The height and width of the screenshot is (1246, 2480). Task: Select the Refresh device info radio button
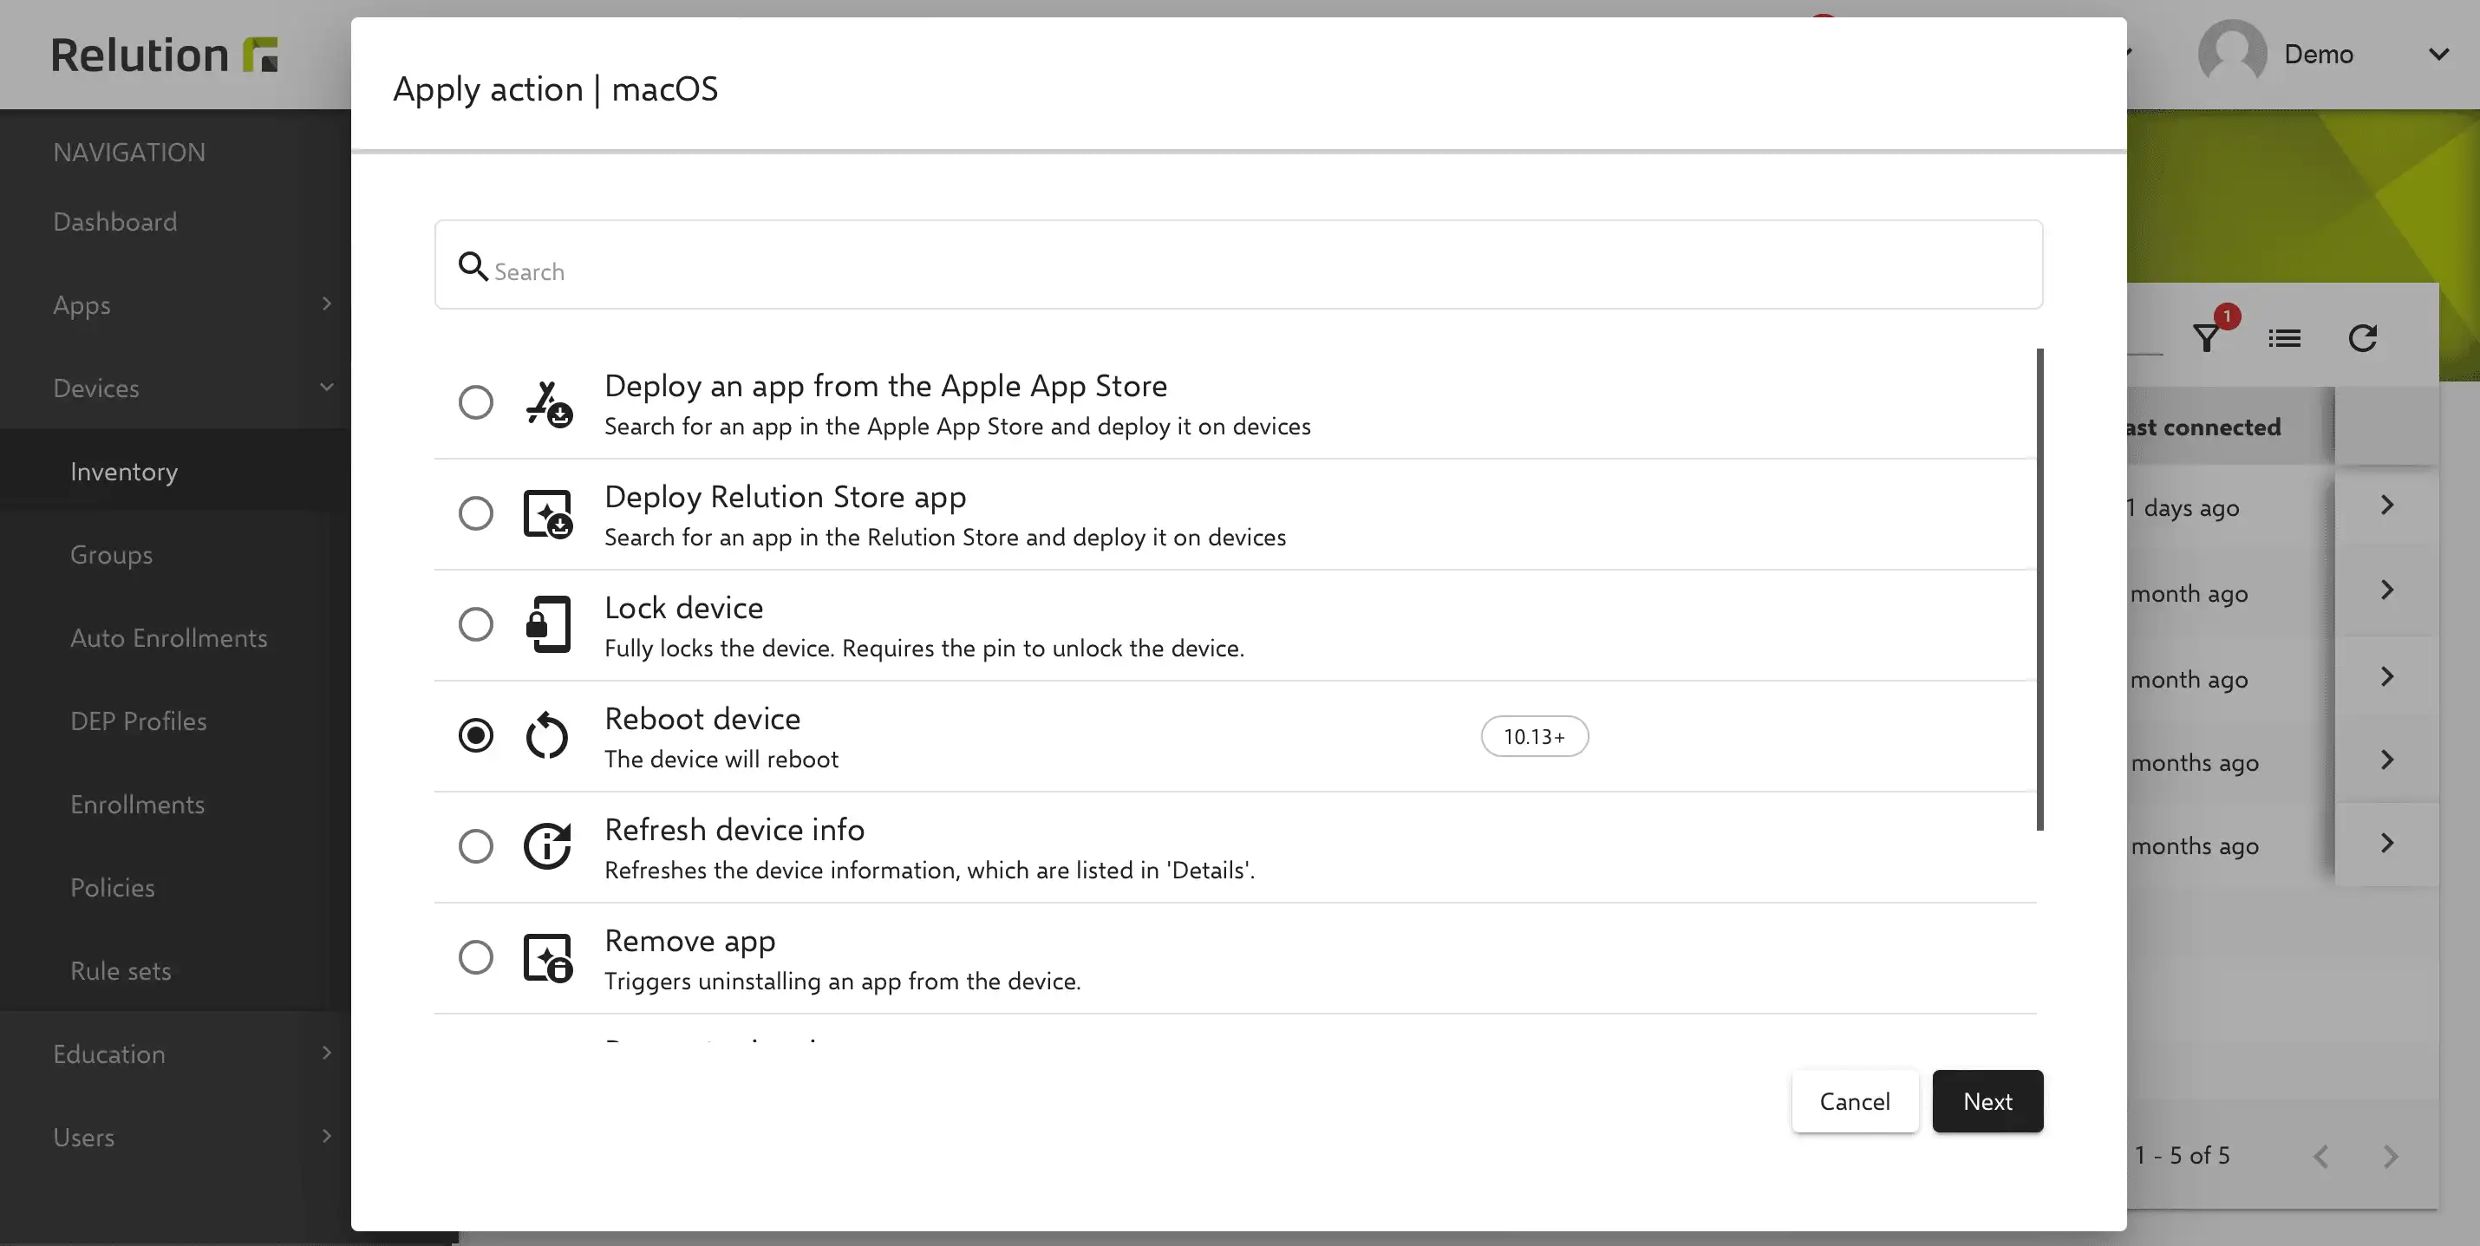(475, 846)
